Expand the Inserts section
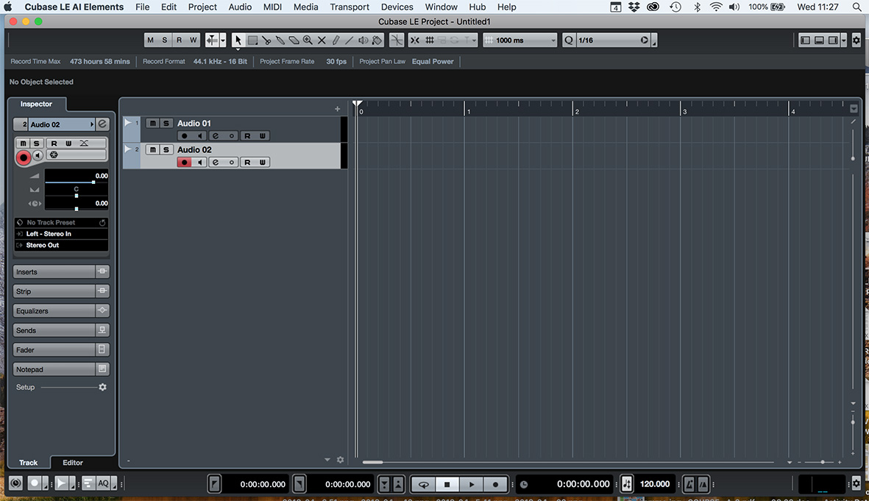869x501 pixels. [x=54, y=271]
